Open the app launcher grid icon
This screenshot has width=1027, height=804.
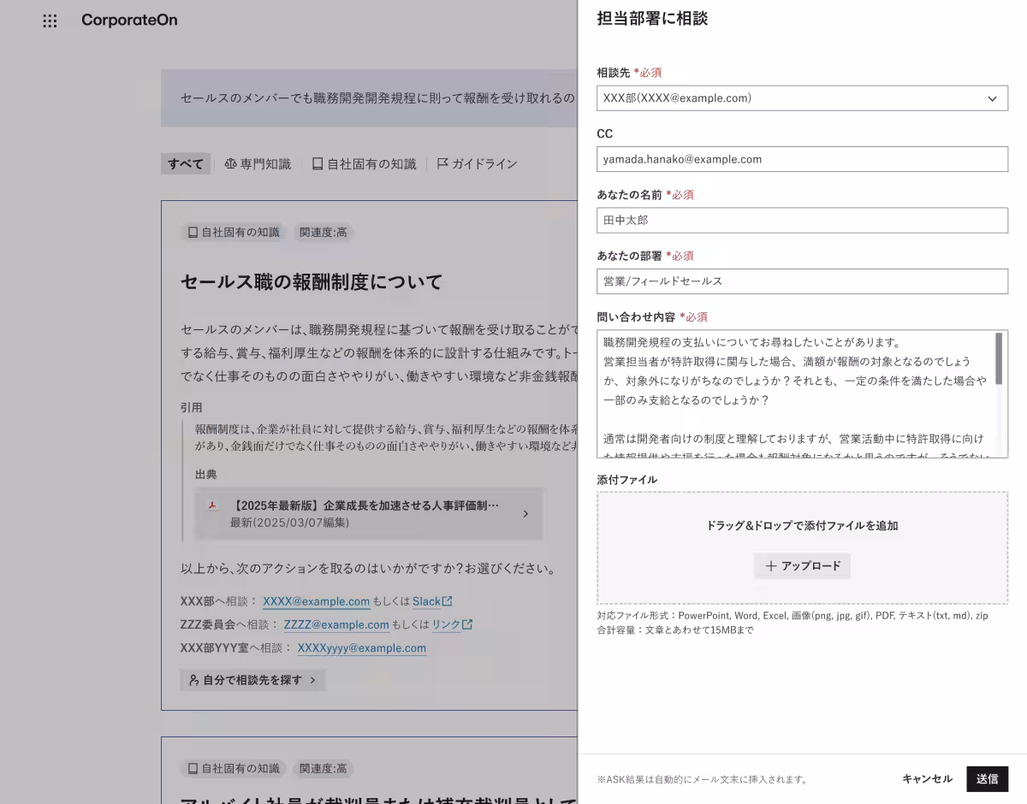[x=49, y=21]
